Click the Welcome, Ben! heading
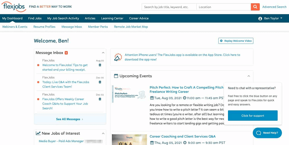Viewport: 289px width, 145px height. tap(51, 41)
